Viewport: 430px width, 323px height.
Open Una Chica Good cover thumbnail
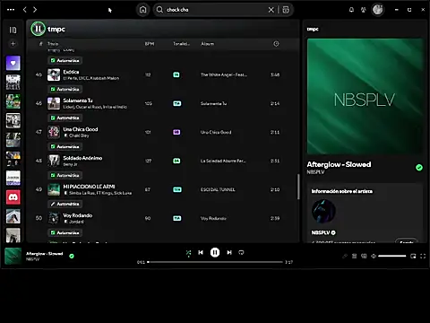(54, 132)
